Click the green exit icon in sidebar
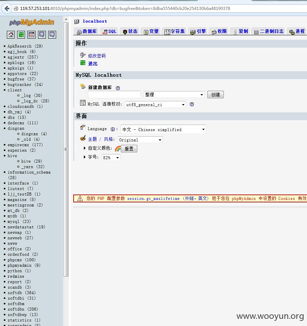Viewport: 307px width, 326px height. (21, 35)
